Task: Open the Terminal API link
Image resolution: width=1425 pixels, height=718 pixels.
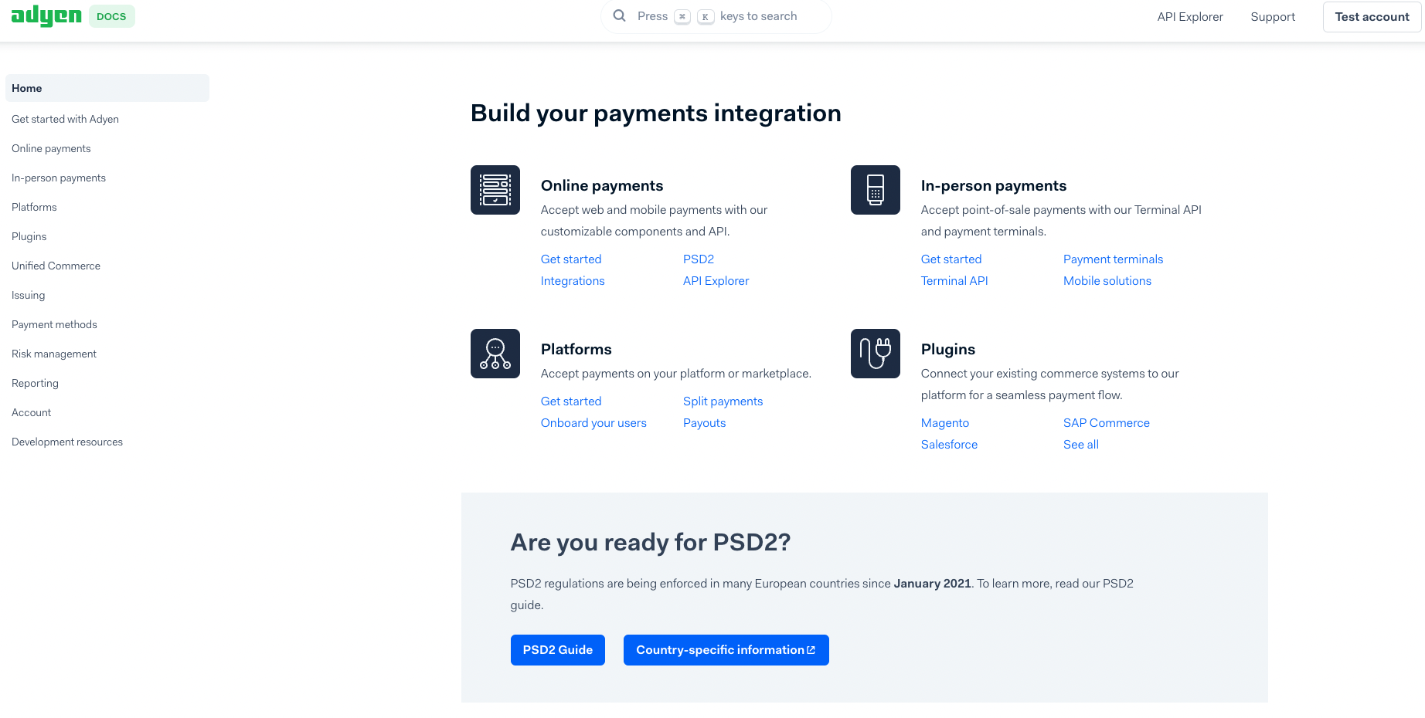Action: pyautogui.click(x=954, y=280)
